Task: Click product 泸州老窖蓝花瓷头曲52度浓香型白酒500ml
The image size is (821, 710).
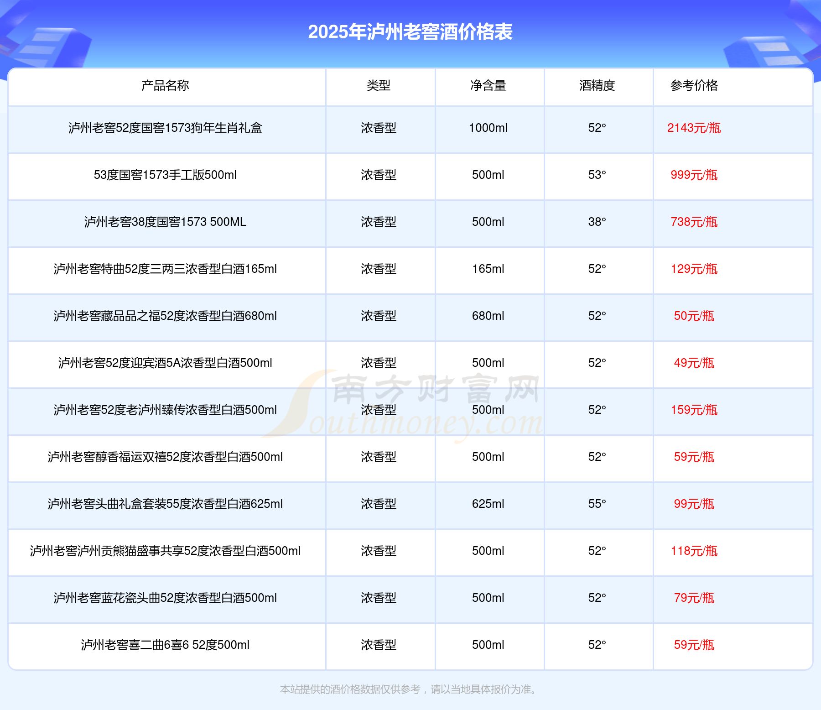Action: point(165,598)
